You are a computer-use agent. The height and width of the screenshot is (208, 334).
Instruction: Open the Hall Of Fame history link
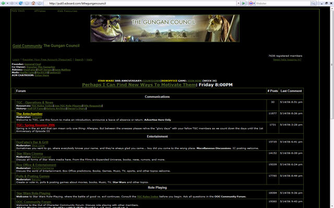coord(36,109)
